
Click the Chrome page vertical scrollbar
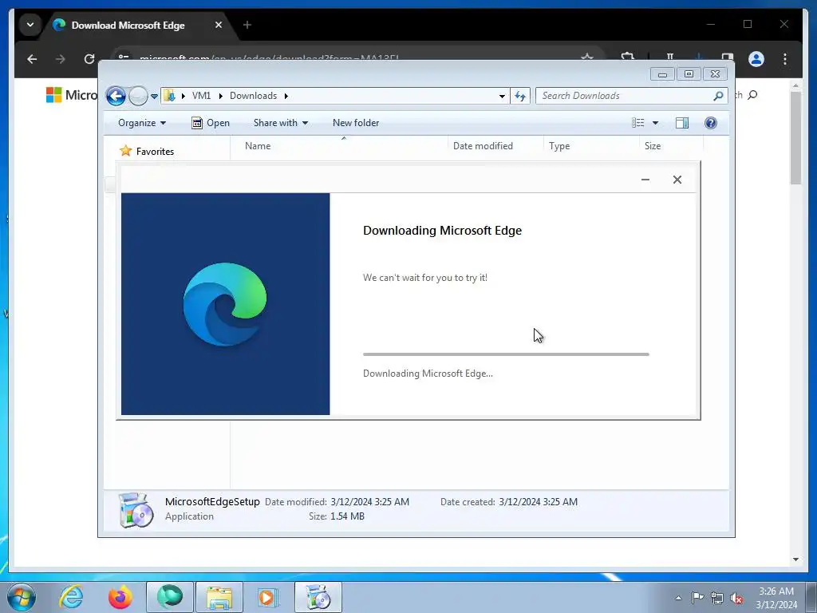[795, 138]
